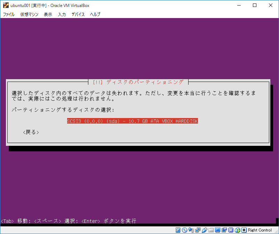The width and height of the screenshot is (279, 234).
Task: Open the 仮想マシン menu
Action: coord(29,15)
